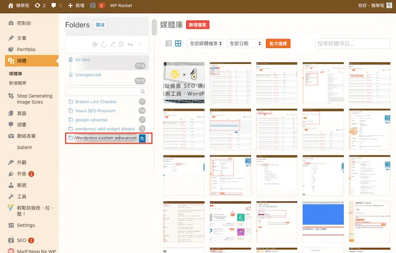The width and height of the screenshot is (396, 253).
Task: Click the 搜尋媒體項目 search field
Action: click(353, 43)
